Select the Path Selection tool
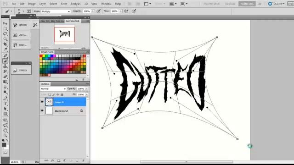The height and width of the screenshot is (165, 294). point(5,109)
